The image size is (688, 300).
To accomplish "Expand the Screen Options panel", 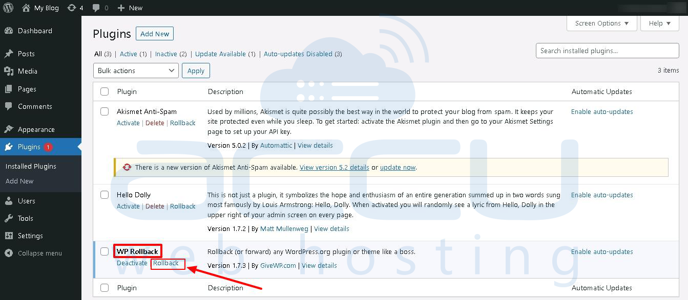I will click(x=601, y=23).
